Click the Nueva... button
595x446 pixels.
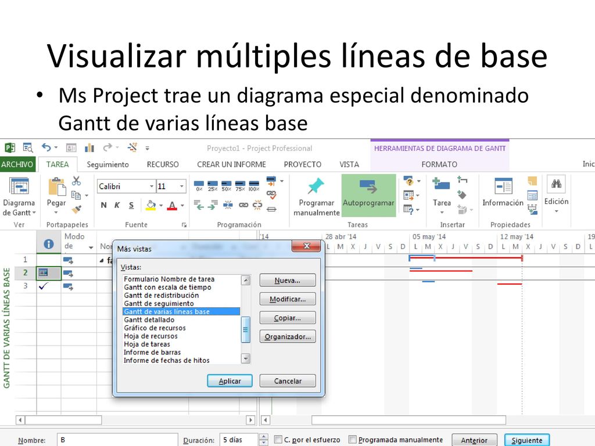(x=288, y=280)
